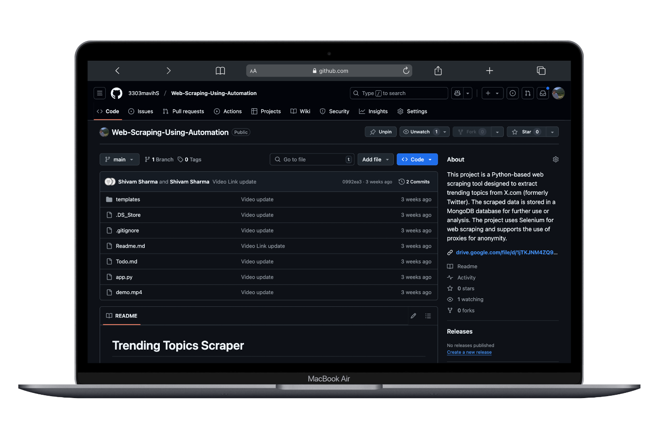Reload the page in Safari
Viewport: 658px width, 439px height.
[x=406, y=71]
